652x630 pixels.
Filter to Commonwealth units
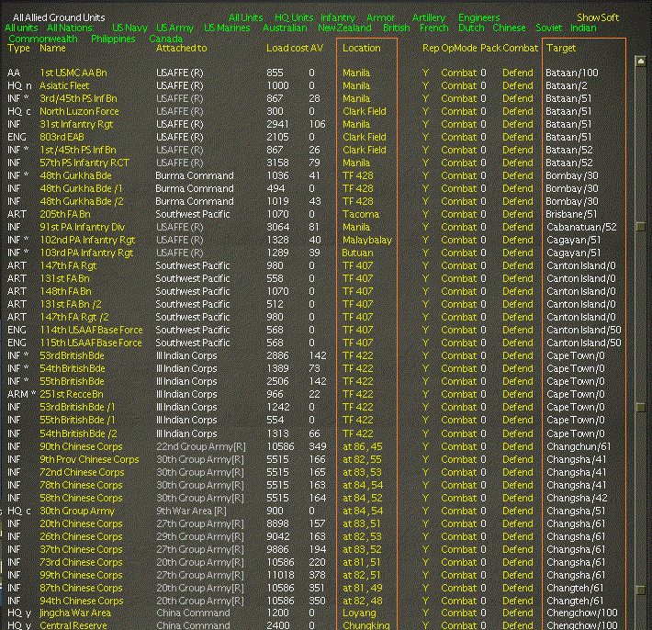coord(43,39)
